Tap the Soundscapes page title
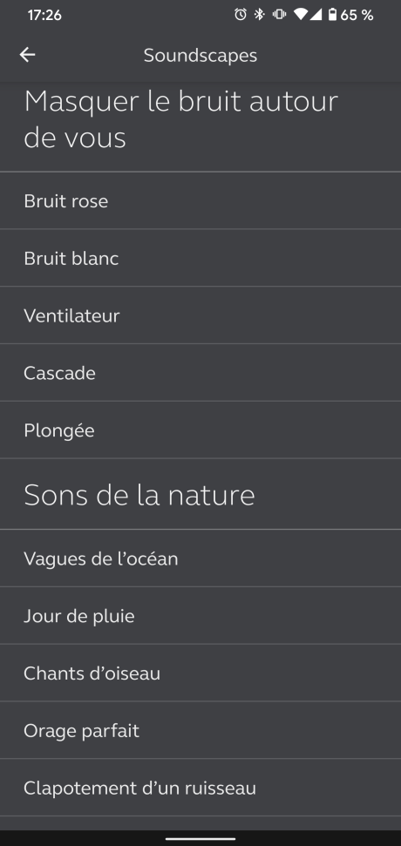Viewport: 401px width, 846px height. click(x=200, y=55)
